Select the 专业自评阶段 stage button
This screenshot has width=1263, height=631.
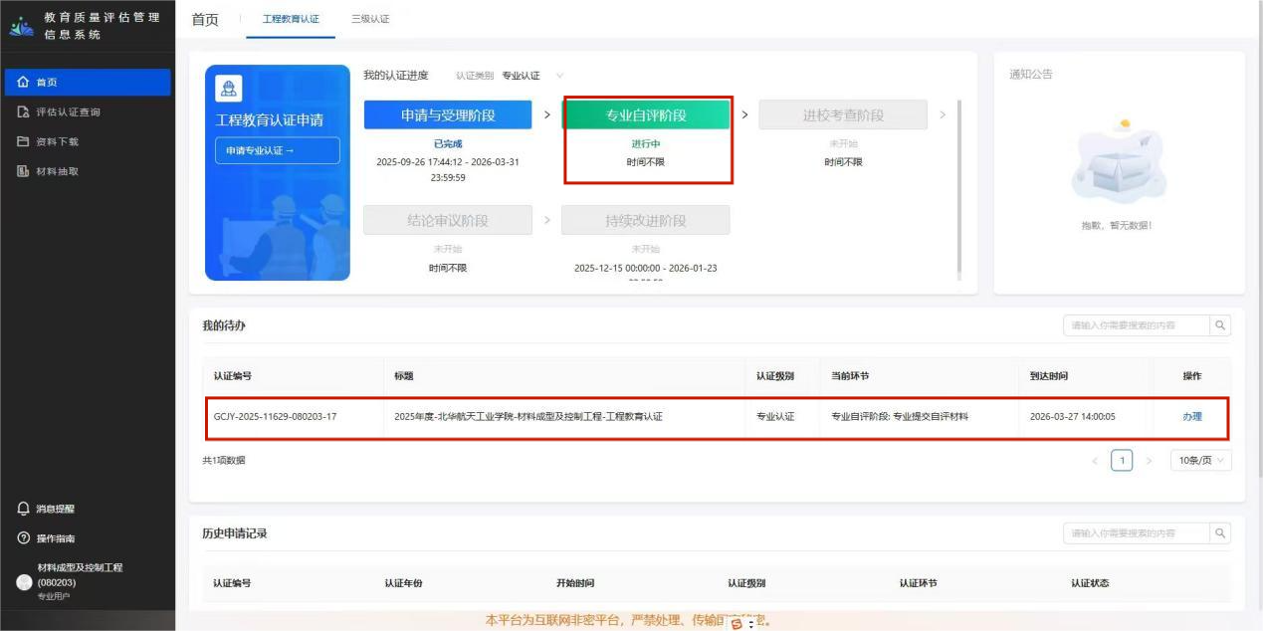[646, 115]
